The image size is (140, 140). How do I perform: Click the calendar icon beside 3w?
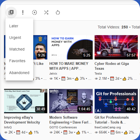[x=65, y=132]
